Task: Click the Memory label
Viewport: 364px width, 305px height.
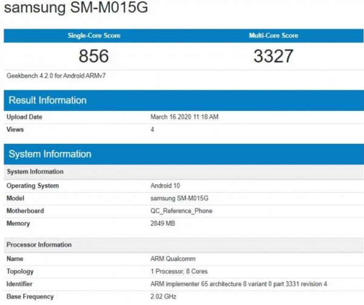Action: point(18,224)
